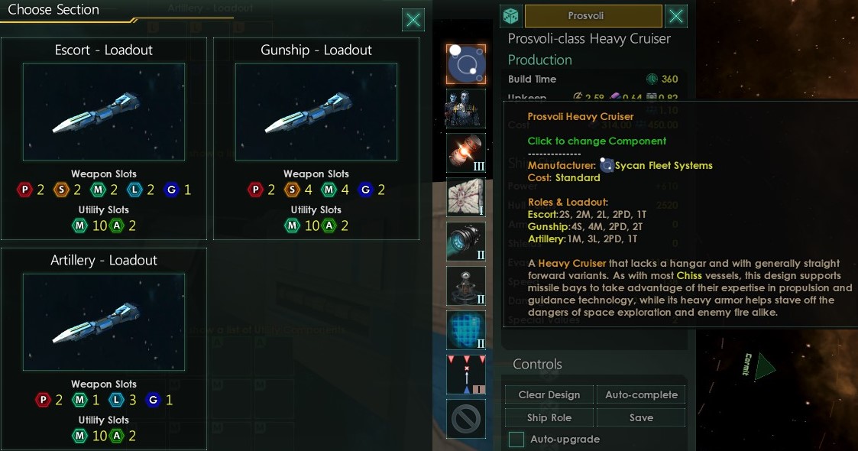Click the Auto-complete button

[x=641, y=394]
